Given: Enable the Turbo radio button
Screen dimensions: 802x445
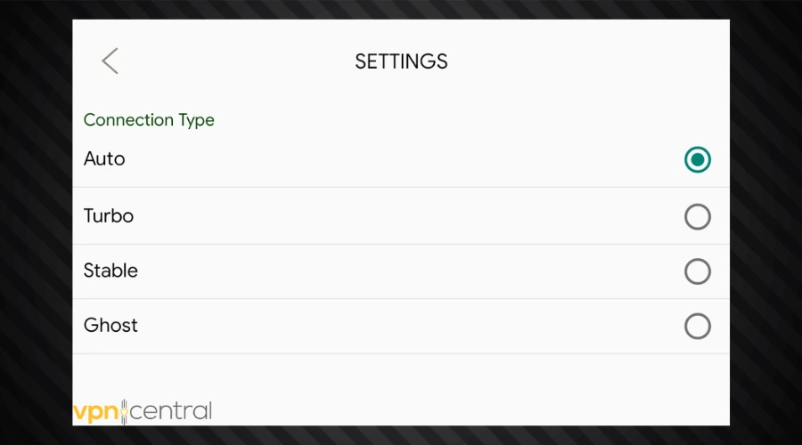Looking at the screenshot, I should (x=698, y=216).
